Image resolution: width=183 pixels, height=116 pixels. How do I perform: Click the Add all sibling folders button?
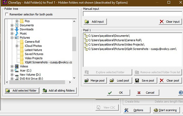[x=59, y=90]
